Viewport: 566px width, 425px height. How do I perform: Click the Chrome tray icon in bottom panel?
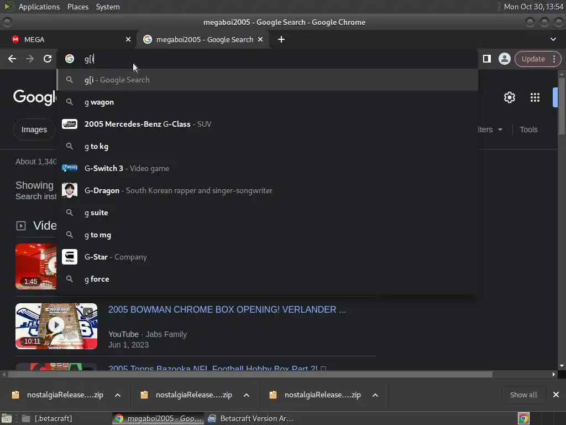point(523,418)
